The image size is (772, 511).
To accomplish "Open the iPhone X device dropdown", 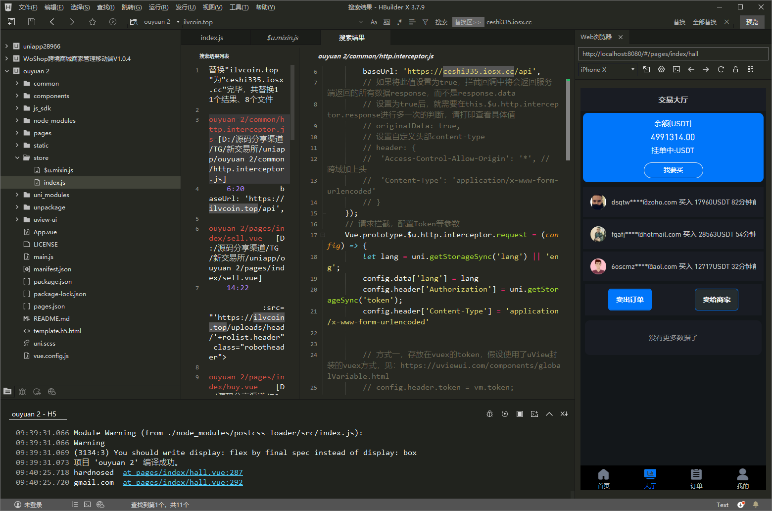I will click(607, 70).
